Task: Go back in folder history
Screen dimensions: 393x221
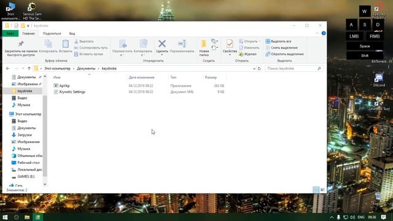Action: (x=8, y=68)
